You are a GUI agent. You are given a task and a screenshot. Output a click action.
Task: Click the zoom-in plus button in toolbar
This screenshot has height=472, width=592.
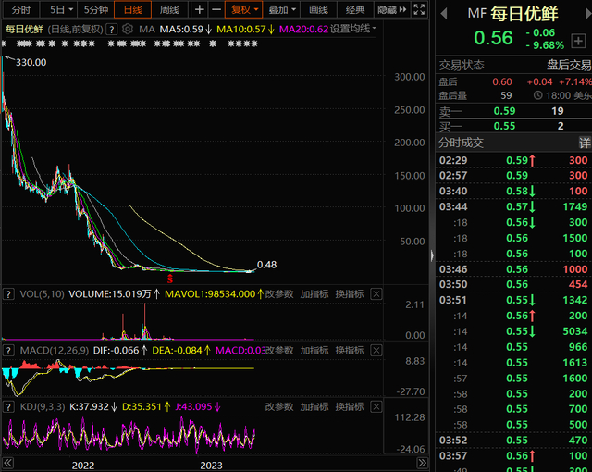pos(200,9)
